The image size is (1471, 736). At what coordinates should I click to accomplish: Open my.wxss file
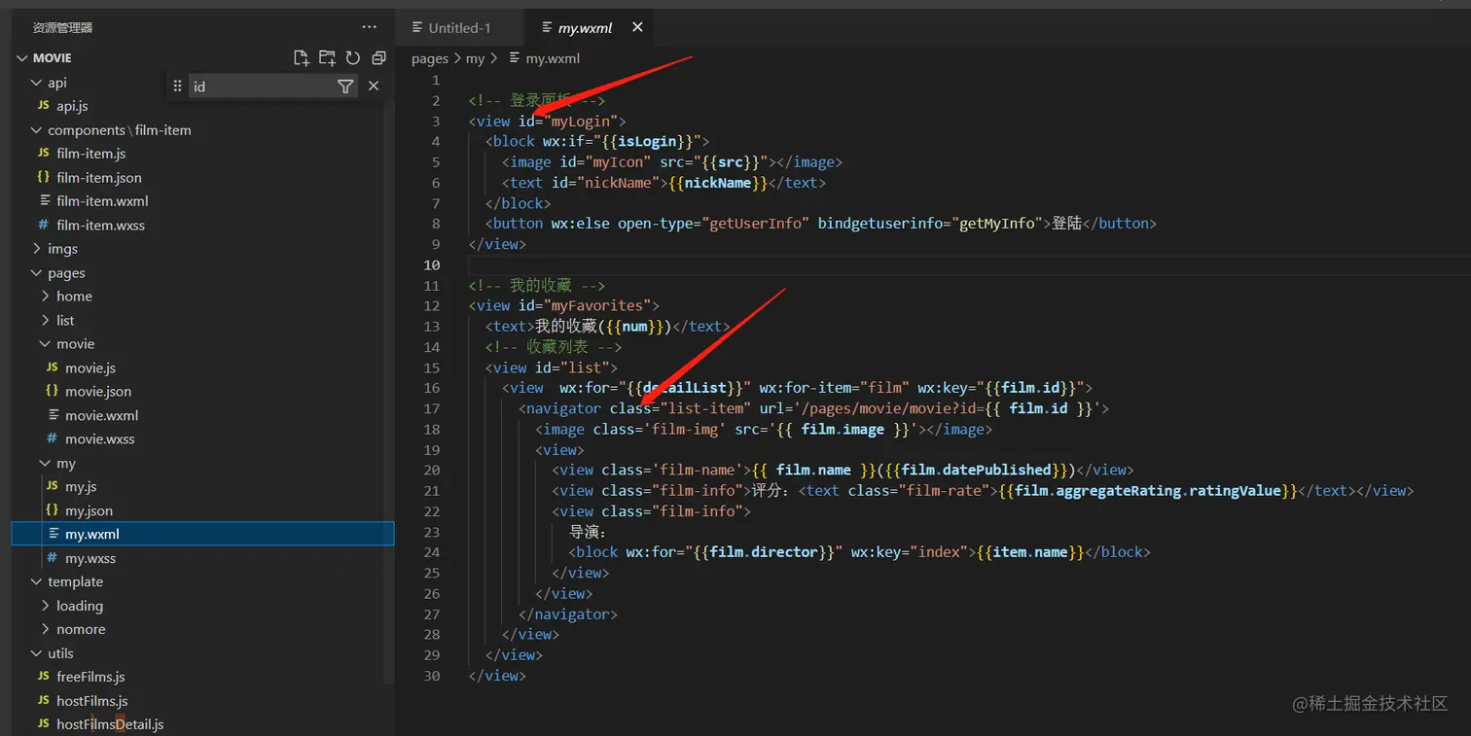[90, 559]
